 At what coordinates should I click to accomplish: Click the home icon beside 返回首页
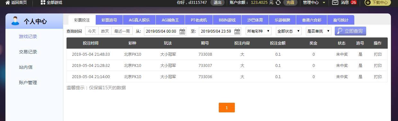click(8, 3)
